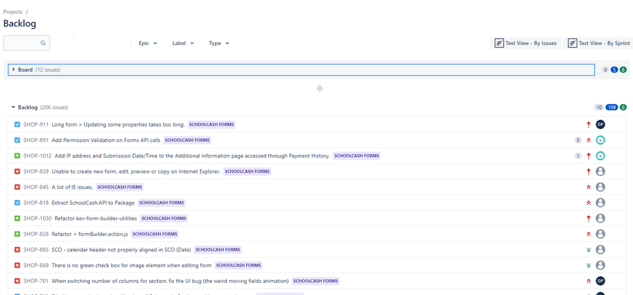Click the blue 5 badge on Board
This screenshot has height=295, width=633.
point(615,70)
